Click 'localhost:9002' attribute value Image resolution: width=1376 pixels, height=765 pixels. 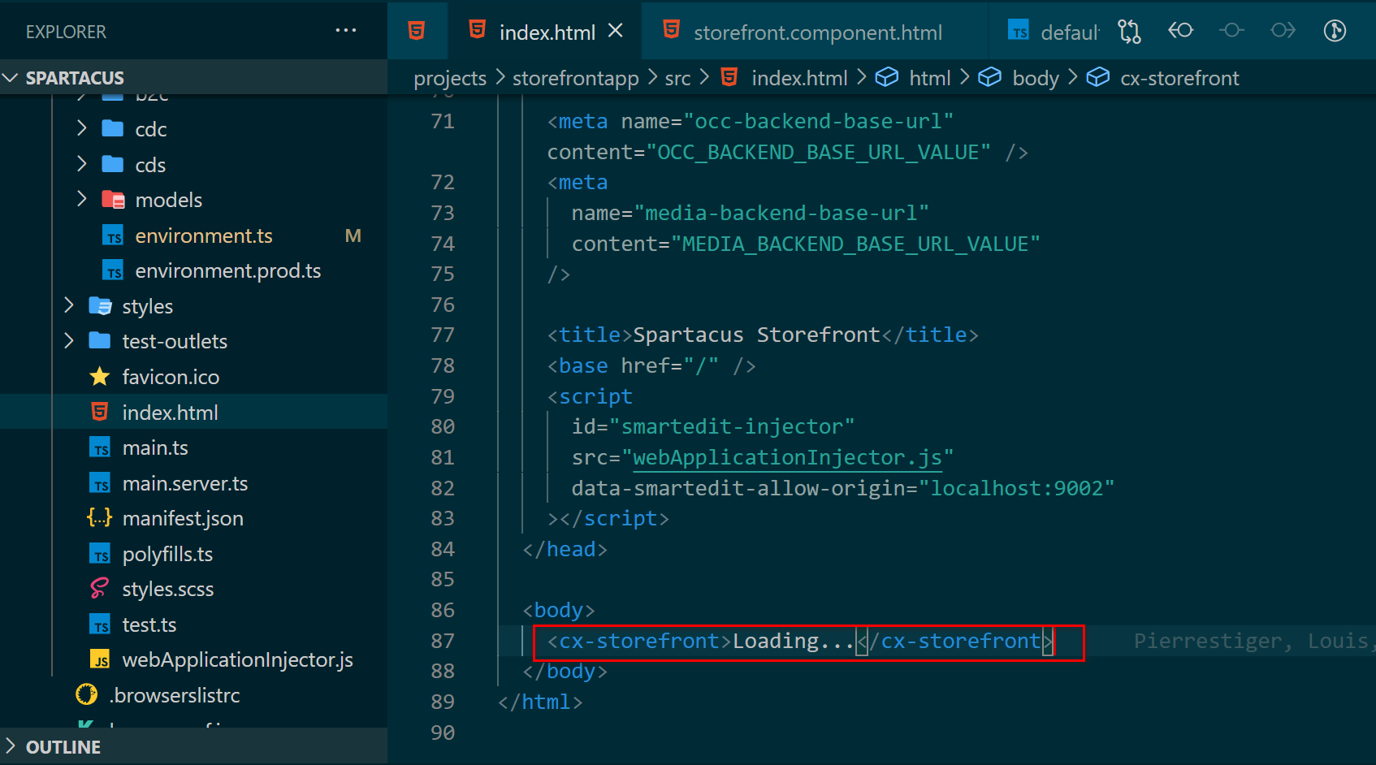1016,488
